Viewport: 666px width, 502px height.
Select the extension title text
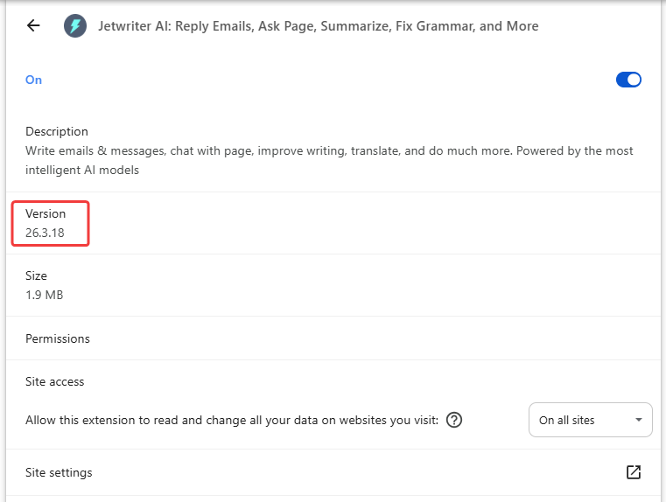click(x=319, y=26)
